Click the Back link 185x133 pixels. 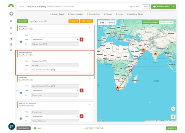21,7
